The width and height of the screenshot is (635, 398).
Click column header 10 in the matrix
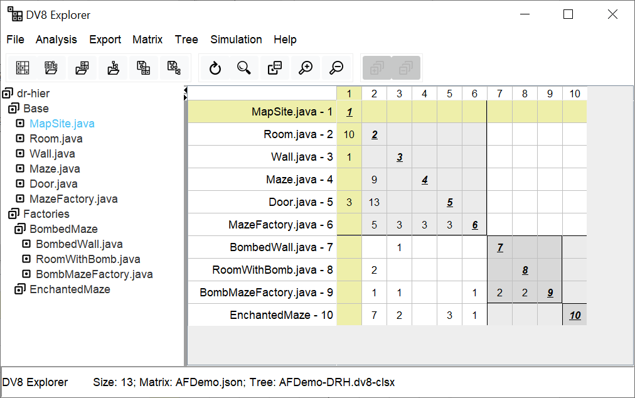pos(575,94)
